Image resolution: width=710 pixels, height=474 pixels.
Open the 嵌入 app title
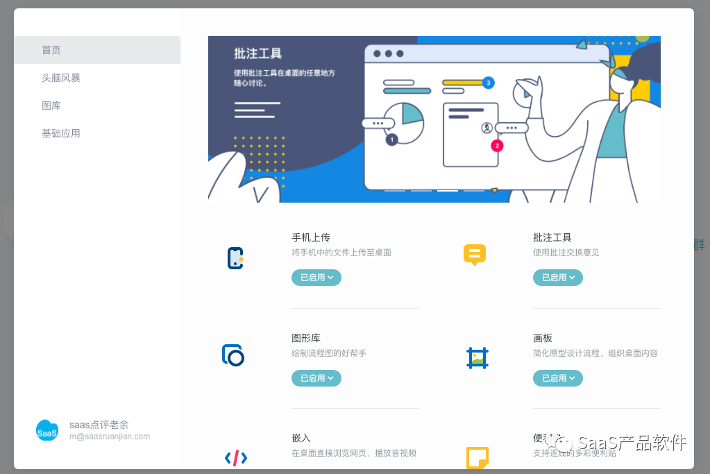click(x=301, y=438)
